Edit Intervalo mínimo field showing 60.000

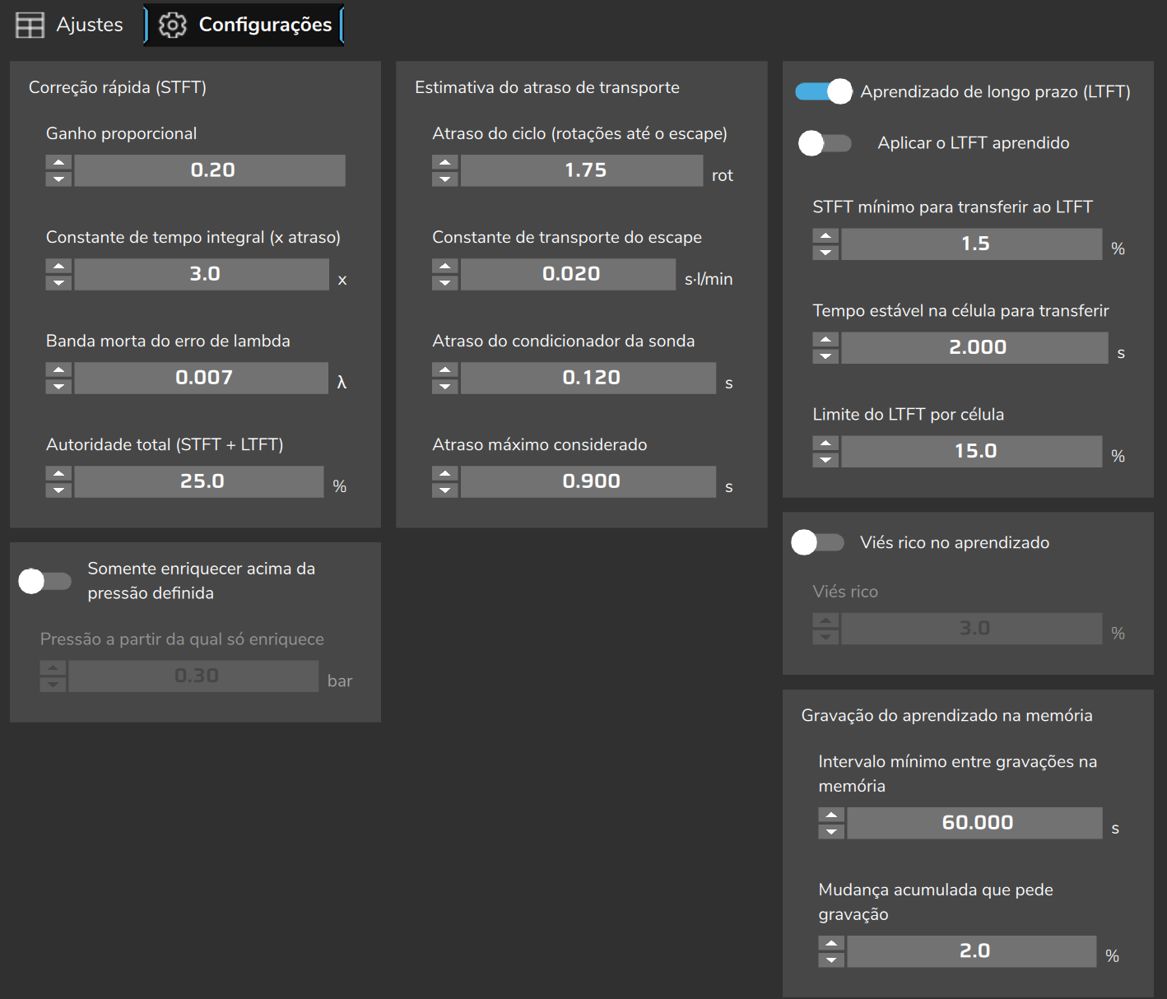click(975, 823)
